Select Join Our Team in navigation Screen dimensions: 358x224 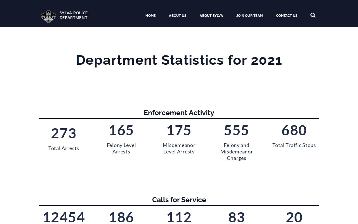[249, 16]
